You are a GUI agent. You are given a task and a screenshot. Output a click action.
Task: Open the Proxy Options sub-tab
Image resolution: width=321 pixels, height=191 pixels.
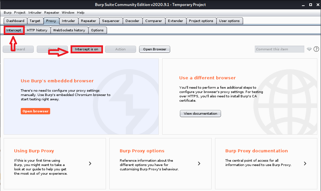coord(97,30)
